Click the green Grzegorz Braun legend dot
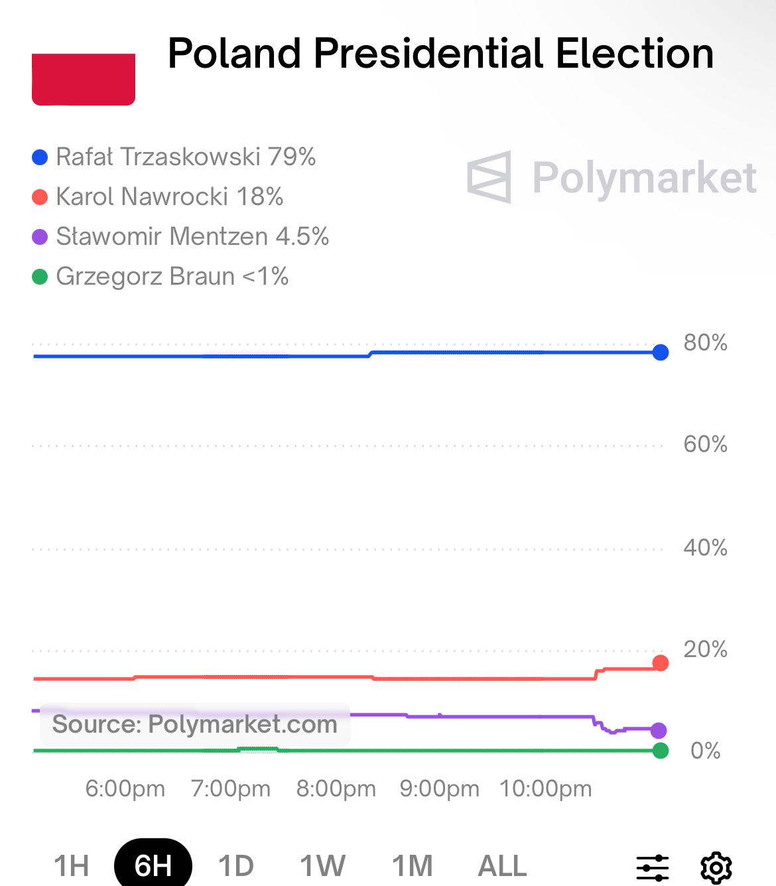The height and width of the screenshot is (886, 776). [x=40, y=277]
